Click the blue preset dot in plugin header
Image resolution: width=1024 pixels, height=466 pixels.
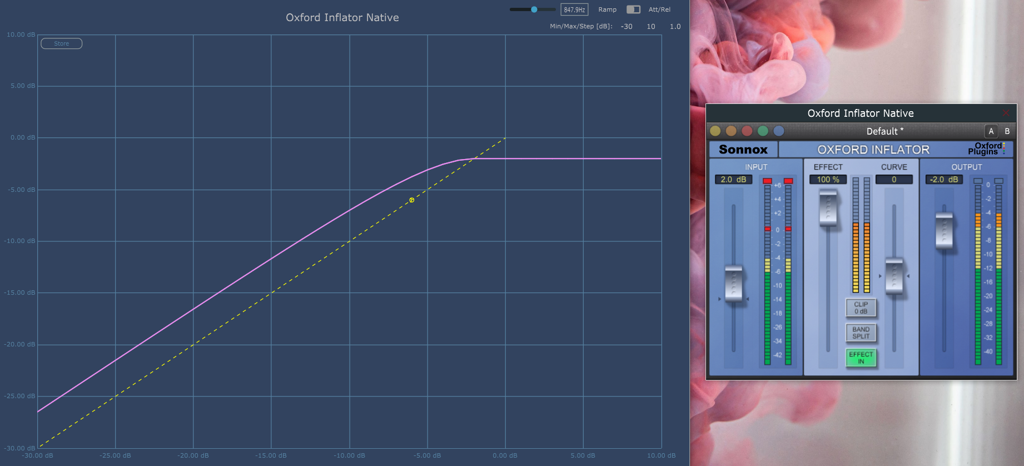pyautogui.click(x=779, y=131)
